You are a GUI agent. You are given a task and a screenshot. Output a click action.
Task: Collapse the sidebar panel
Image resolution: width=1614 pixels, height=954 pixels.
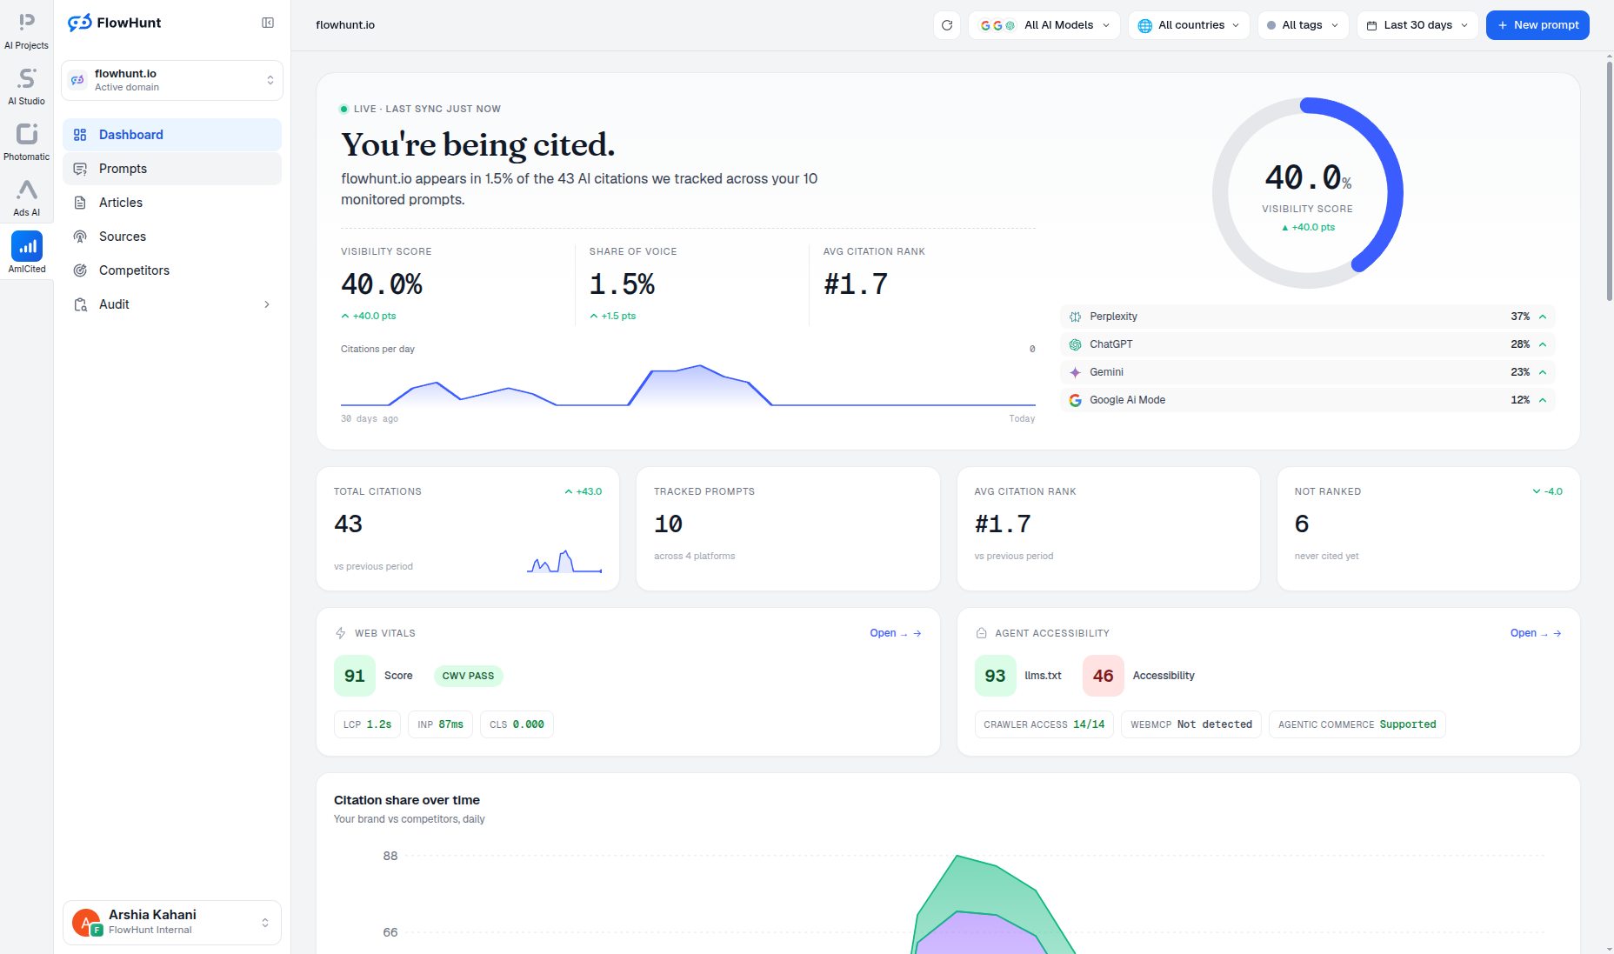click(268, 23)
